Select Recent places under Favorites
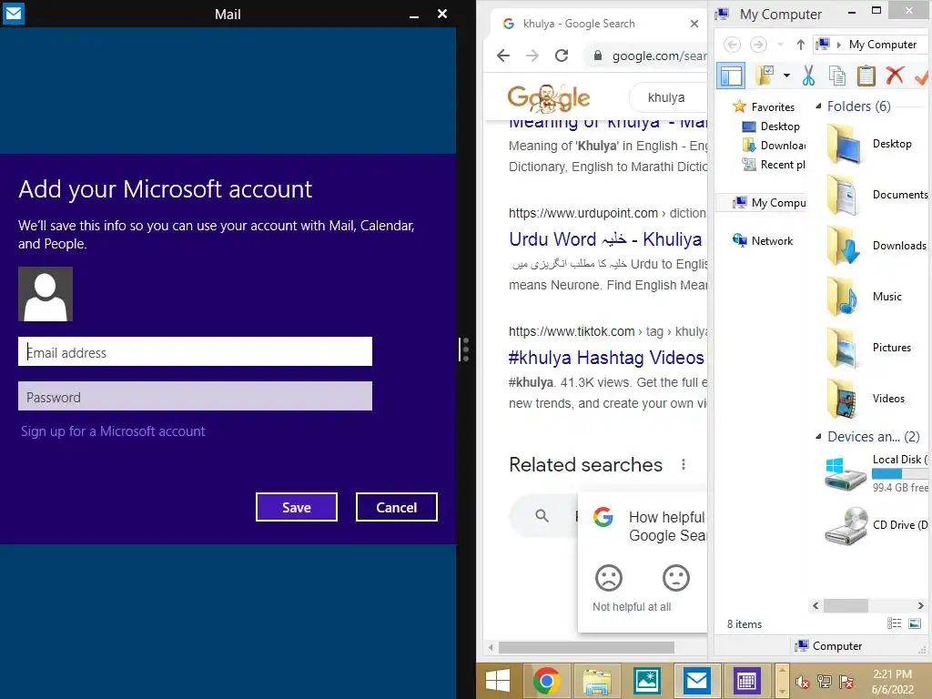 coord(774,165)
